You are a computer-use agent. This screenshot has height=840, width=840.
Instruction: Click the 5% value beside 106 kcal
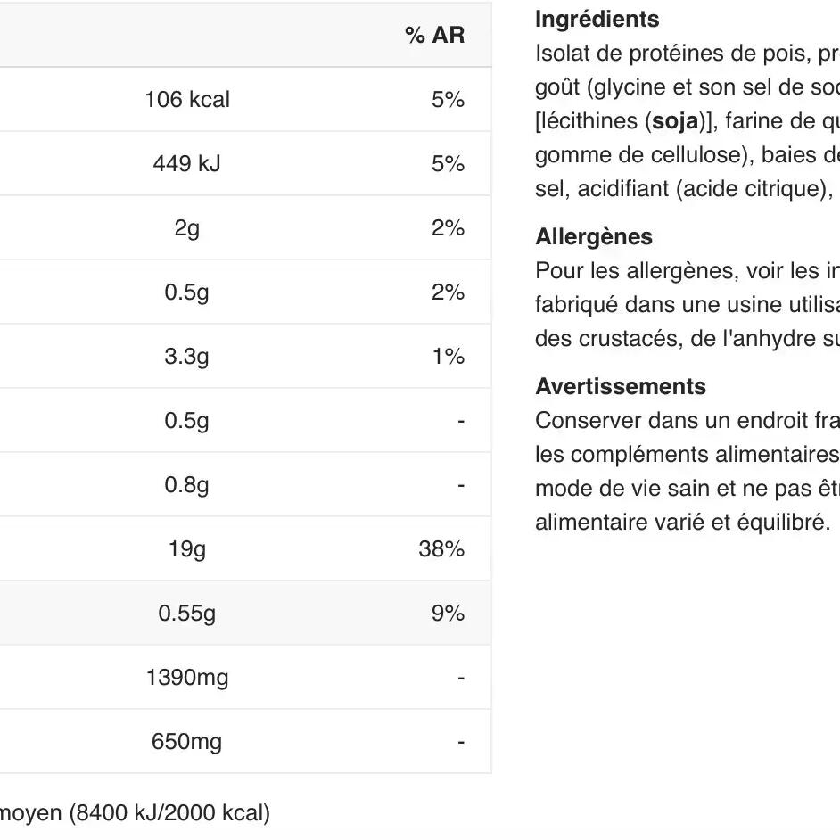coord(448,99)
